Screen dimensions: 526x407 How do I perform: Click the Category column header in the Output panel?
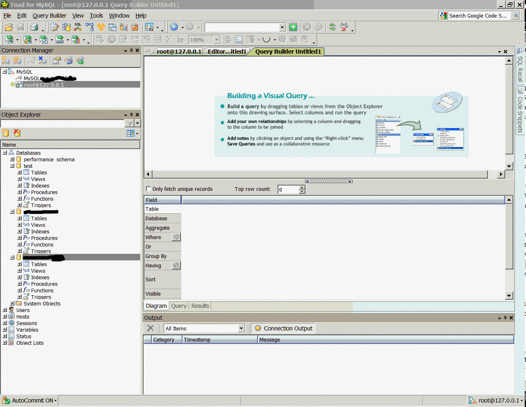167,340
